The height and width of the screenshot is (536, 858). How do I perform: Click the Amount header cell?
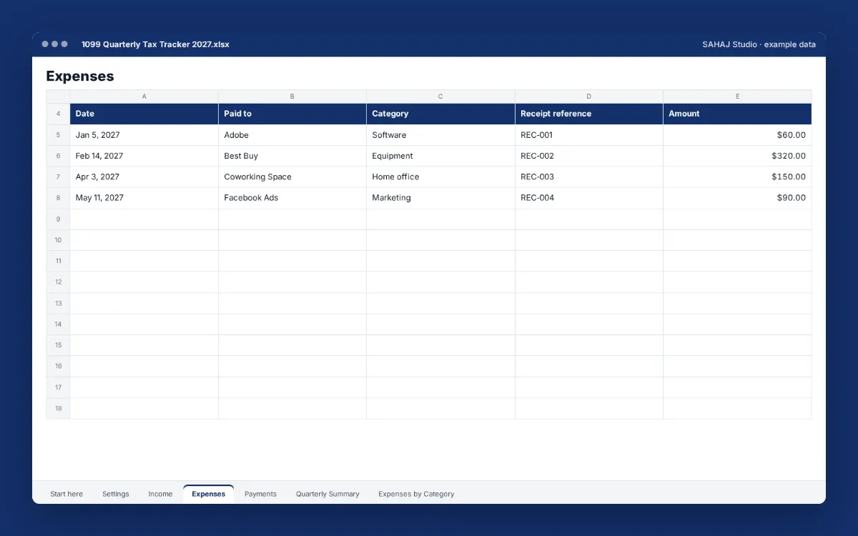[737, 114]
